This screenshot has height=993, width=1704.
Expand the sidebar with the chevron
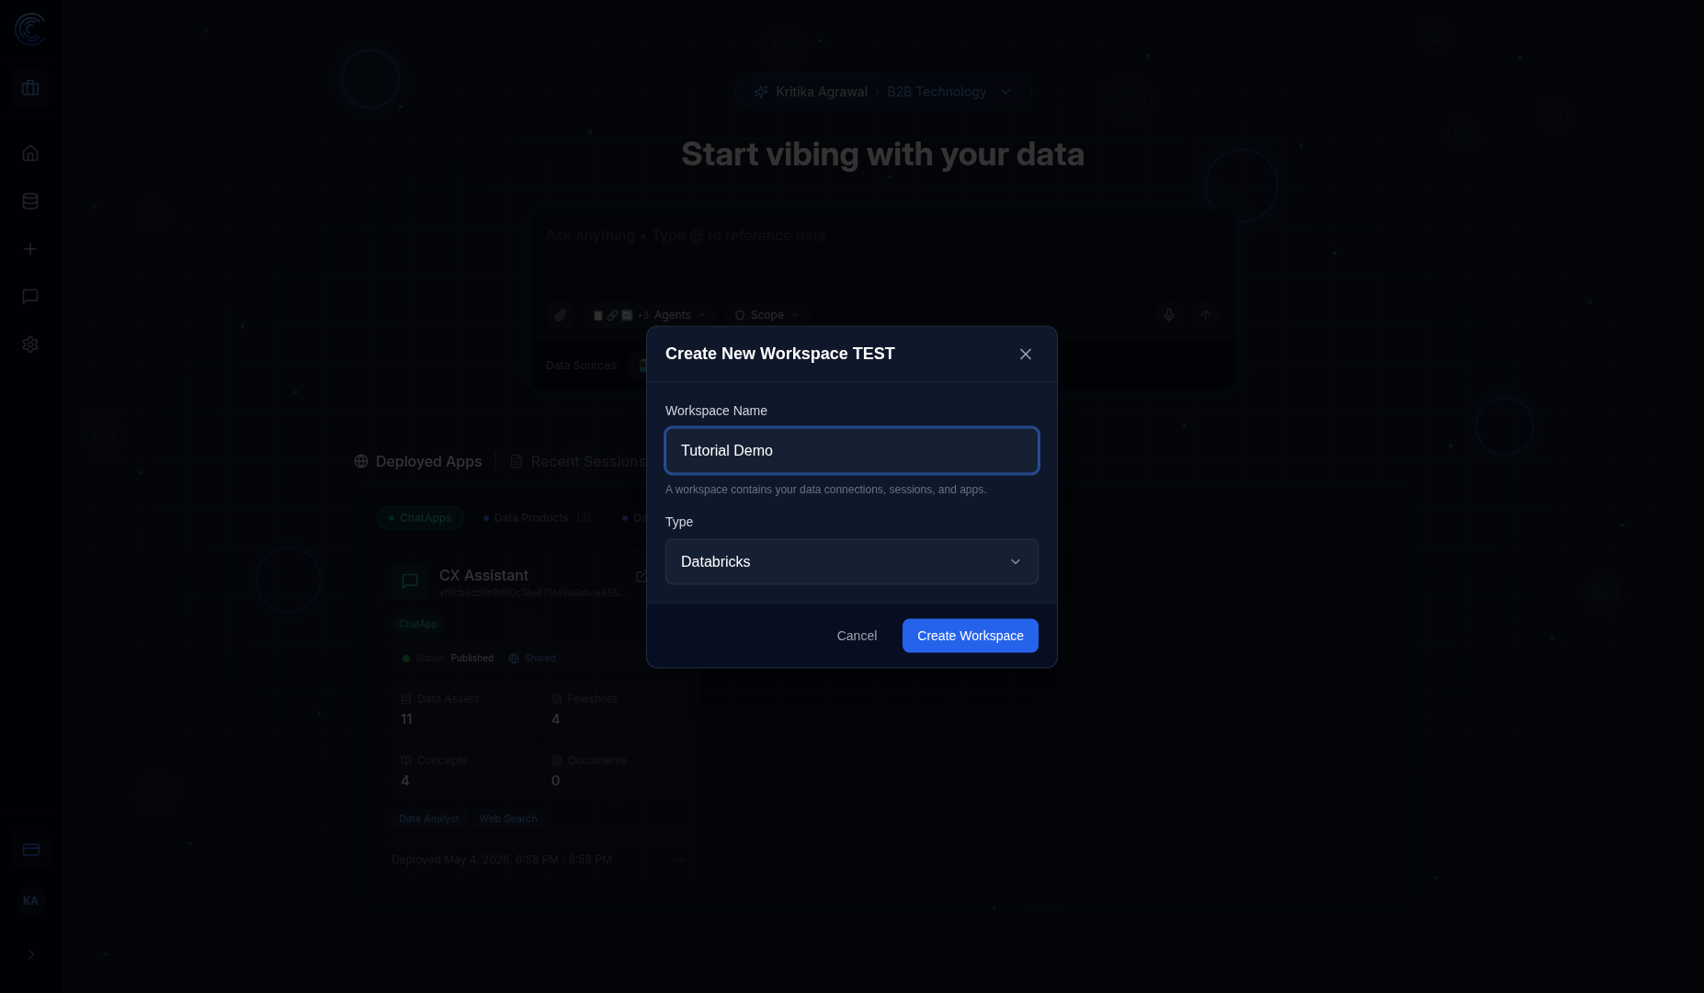coord(30,954)
